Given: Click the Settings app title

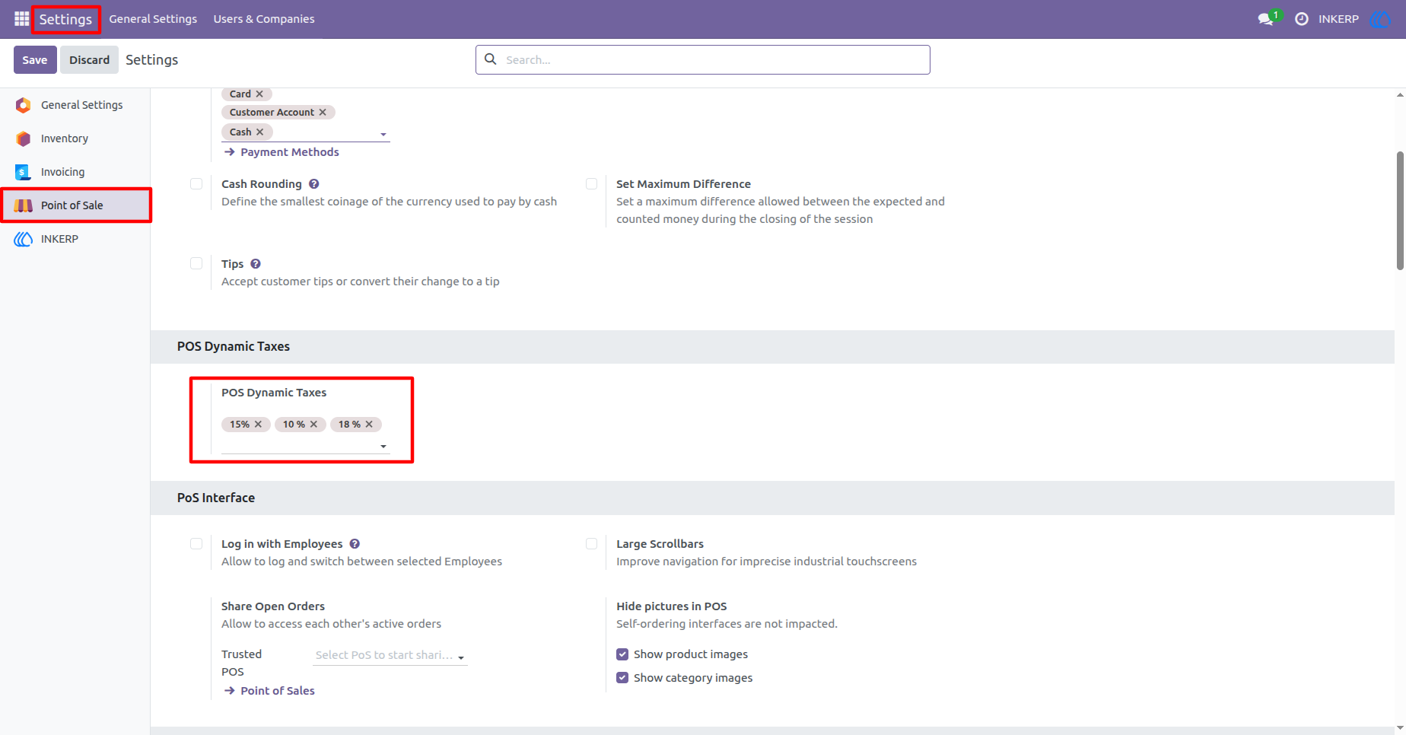Looking at the screenshot, I should point(65,19).
